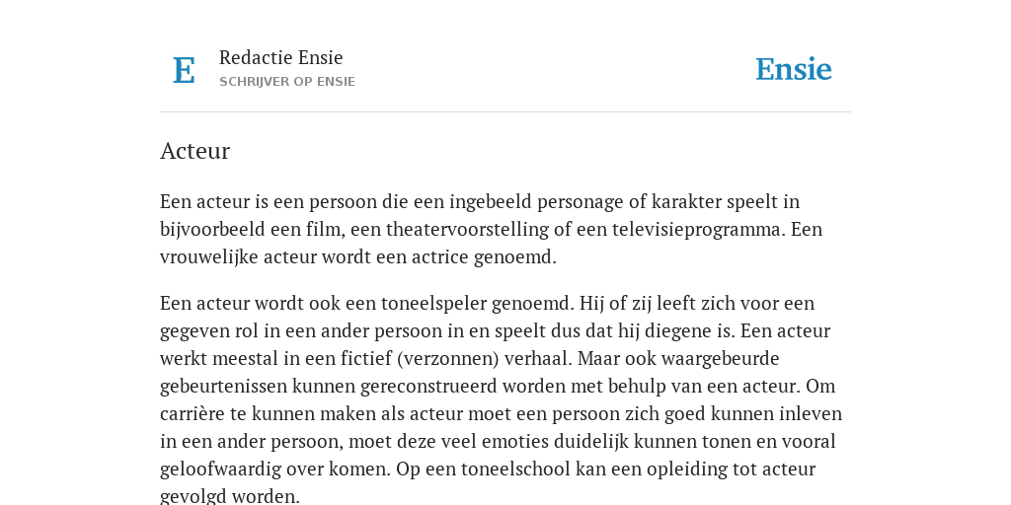Click the word "ingebeeld"

[x=491, y=202]
